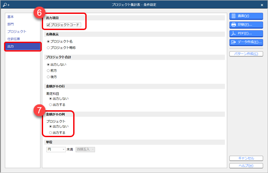
Task: Click the プロジェクト合計 section header
Action: [x=58, y=57]
